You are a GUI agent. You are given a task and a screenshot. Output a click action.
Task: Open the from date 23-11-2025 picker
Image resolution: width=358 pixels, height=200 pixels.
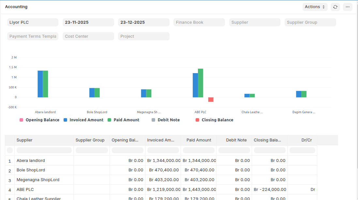[88, 22]
